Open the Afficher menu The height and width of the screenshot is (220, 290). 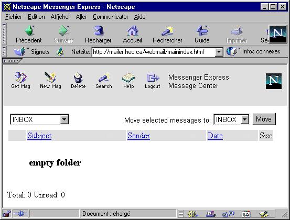coord(60,17)
